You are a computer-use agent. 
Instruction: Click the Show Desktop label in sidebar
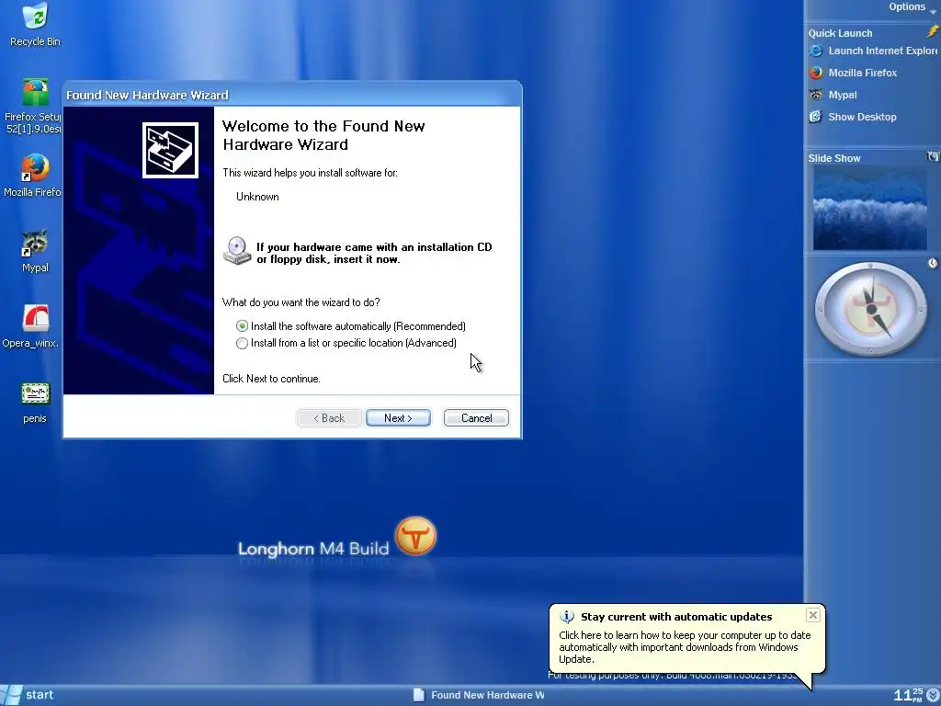tap(862, 117)
